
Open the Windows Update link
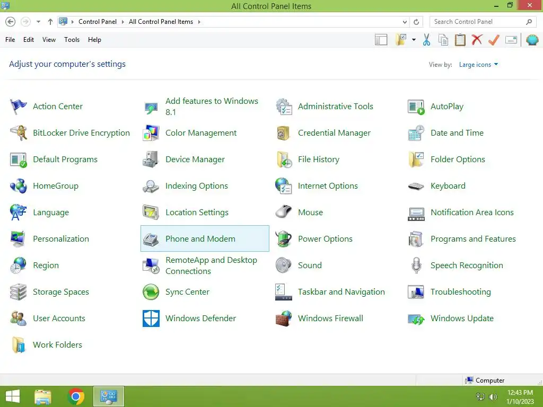[x=462, y=318]
